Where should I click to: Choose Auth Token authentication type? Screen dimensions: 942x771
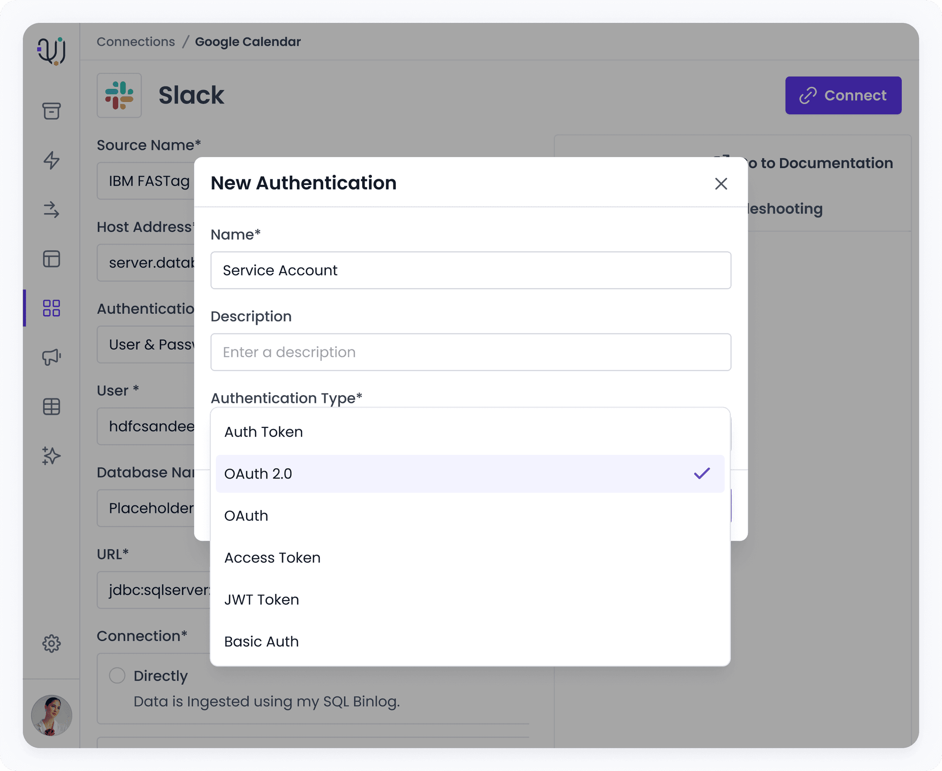(x=263, y=432)
